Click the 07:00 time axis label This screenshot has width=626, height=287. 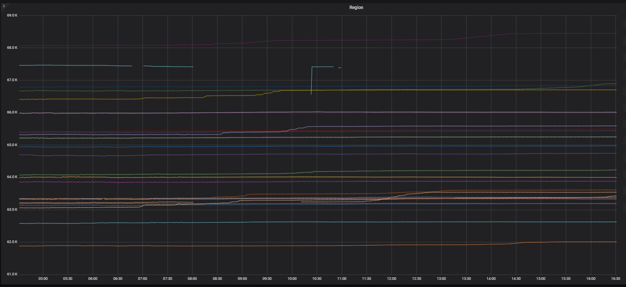(x=142, y=279)
